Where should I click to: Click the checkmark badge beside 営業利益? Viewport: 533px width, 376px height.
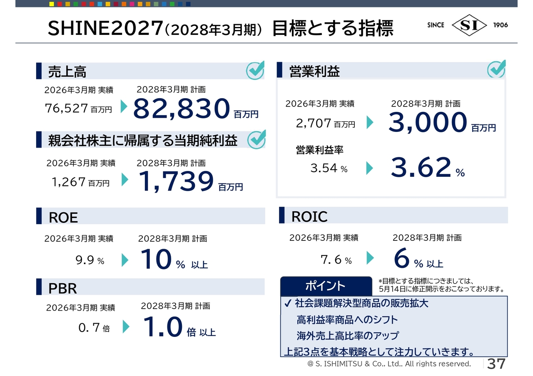click(x=496, y=69)
